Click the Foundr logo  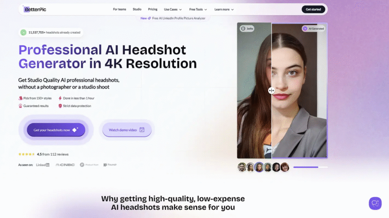click(110, 165)
